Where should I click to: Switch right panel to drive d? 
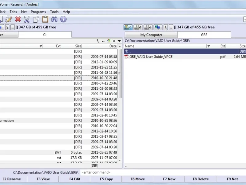[138, 27]
